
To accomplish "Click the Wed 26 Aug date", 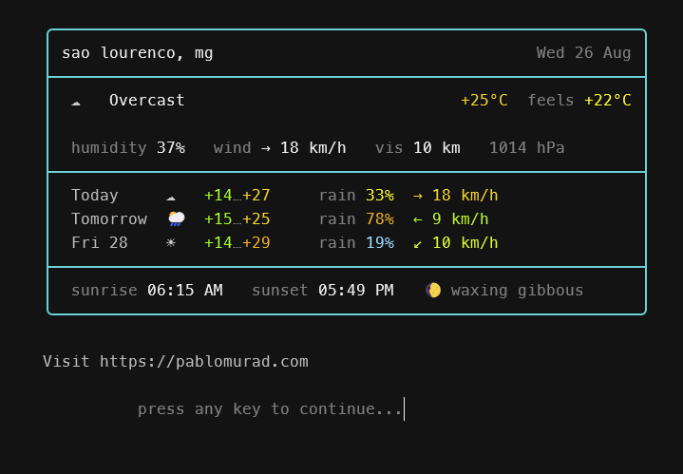I will (583, 52).
